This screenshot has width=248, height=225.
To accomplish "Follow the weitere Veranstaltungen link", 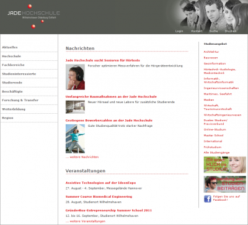I will [86, 221].
